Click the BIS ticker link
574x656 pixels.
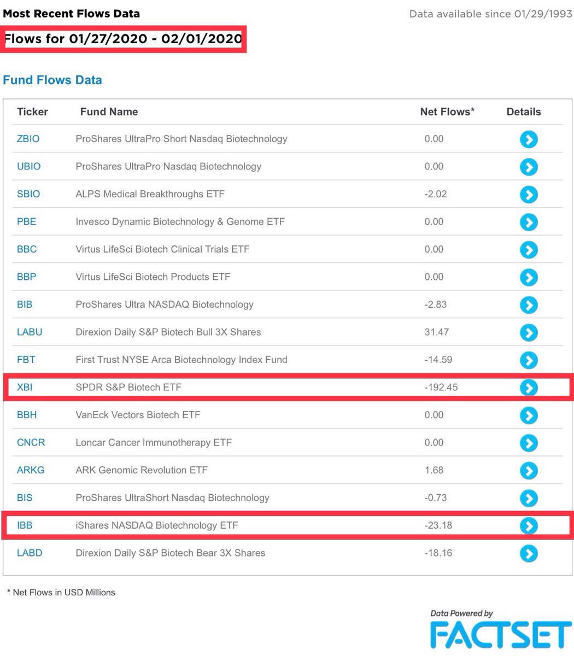pos(25,497)
